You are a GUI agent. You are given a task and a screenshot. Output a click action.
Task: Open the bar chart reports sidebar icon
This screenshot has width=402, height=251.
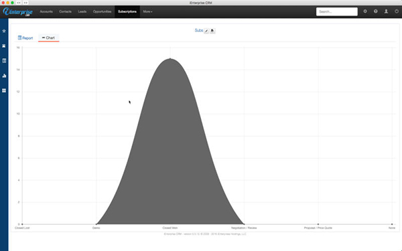pyautogui.click(x=4, y=76)
